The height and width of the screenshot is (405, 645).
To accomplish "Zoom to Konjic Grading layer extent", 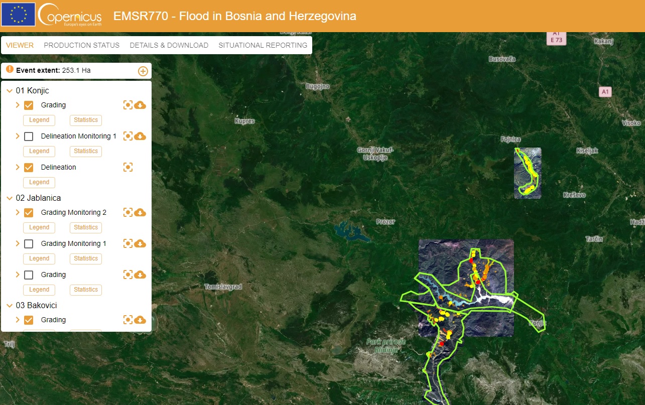I will click(x=128, y=105).
